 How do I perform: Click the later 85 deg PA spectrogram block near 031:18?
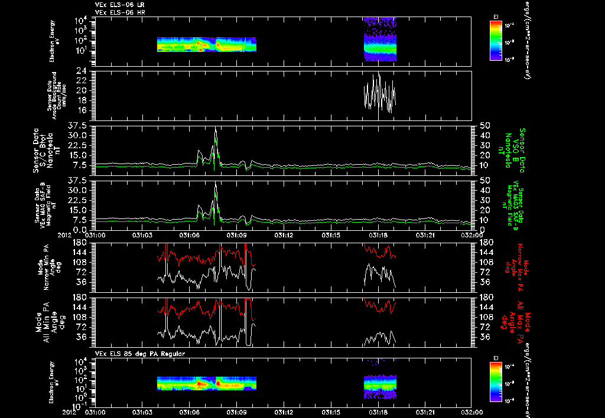click(380, 387)
